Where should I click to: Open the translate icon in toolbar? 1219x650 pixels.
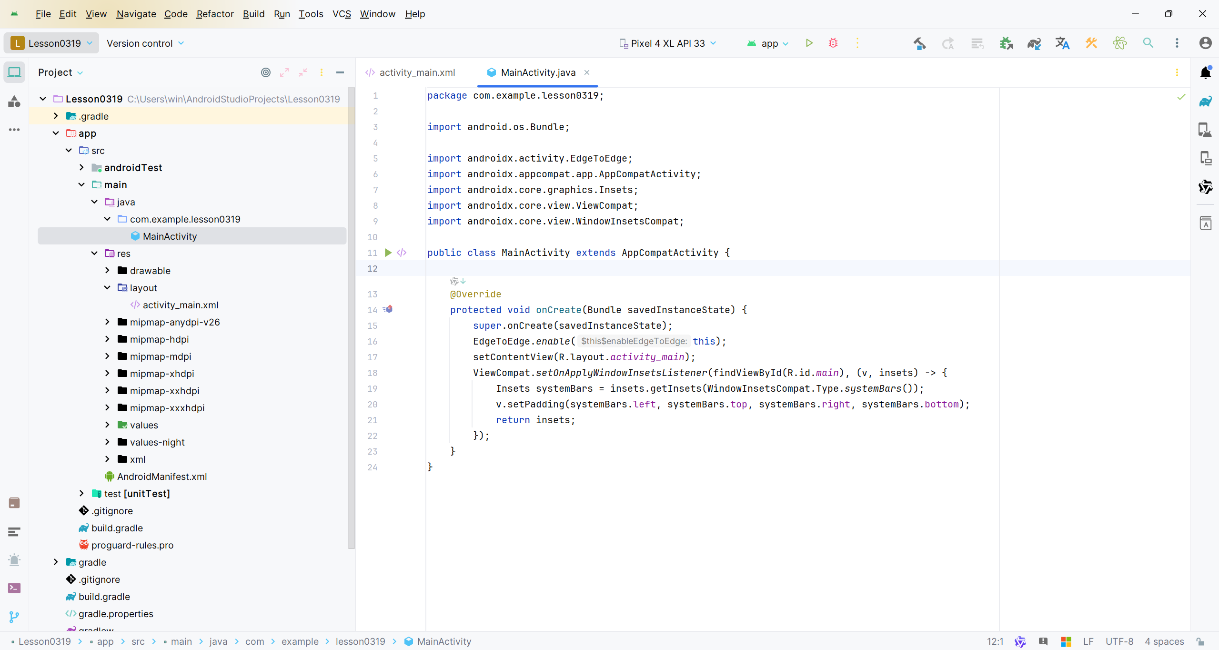(x=1062, y=43)
